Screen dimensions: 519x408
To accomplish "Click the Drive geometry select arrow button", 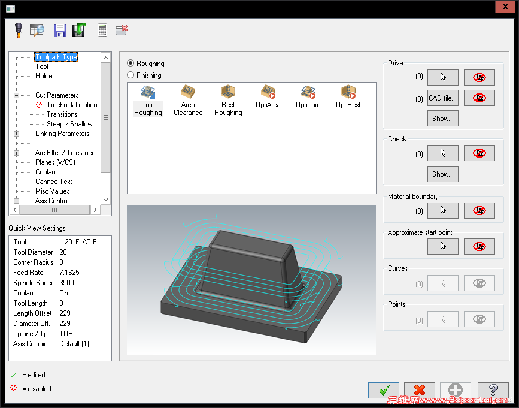I will [443, 77].
